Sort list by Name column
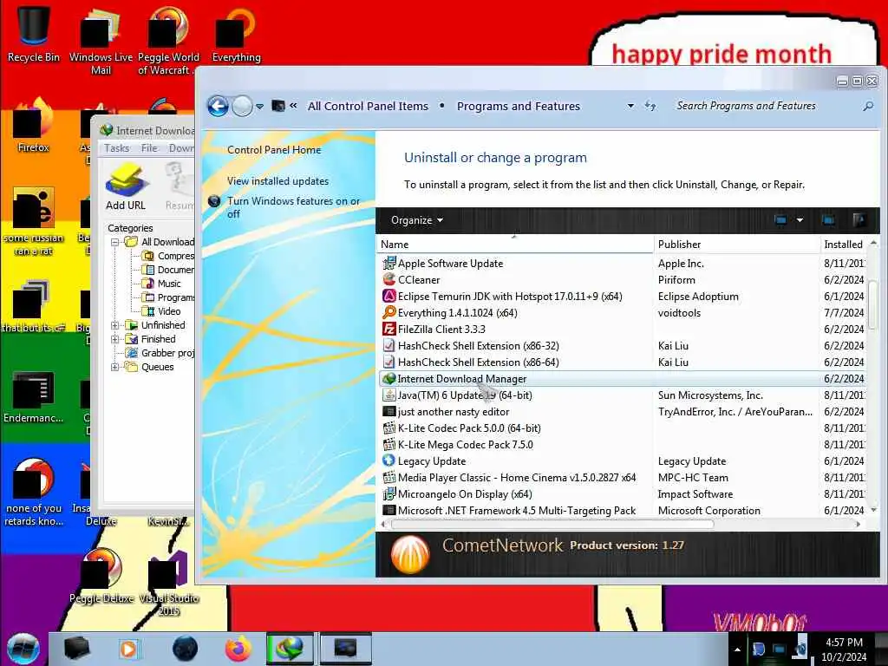The image size is (888, 666). 515,244
